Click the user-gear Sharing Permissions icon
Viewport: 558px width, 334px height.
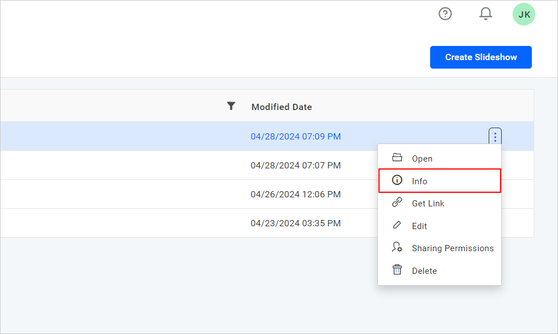click(x=397, y=248)
